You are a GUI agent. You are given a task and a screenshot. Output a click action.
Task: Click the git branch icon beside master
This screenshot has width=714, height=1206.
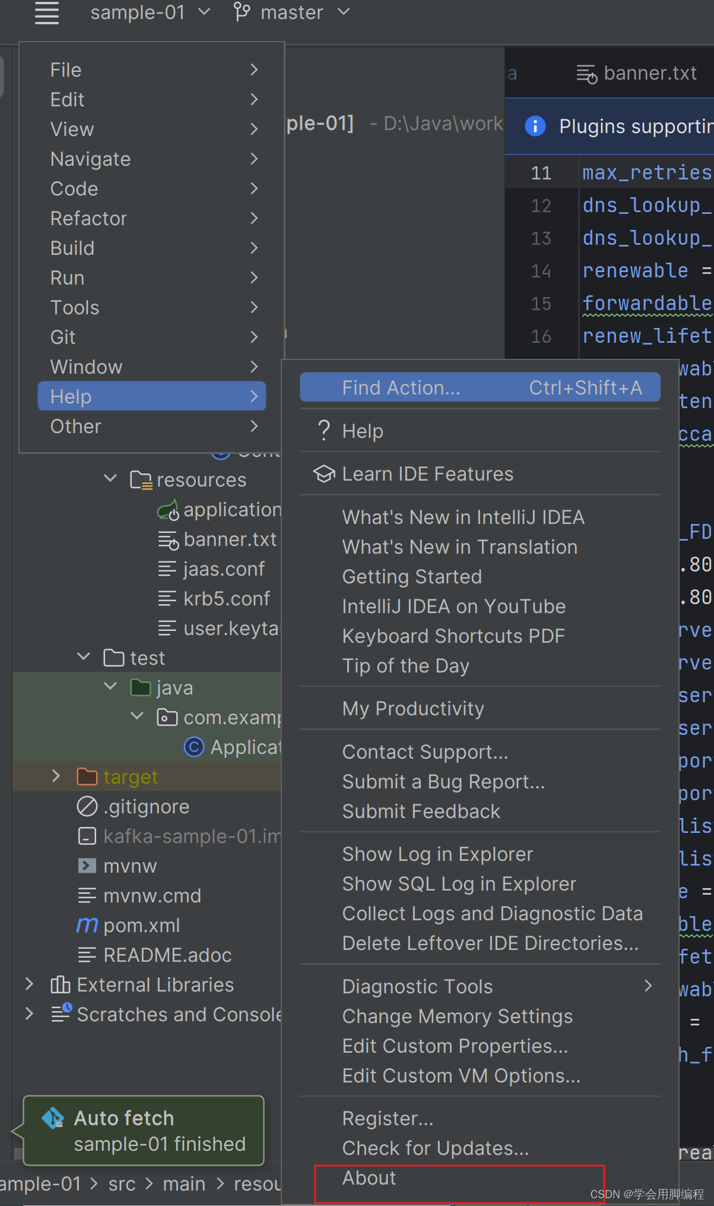coord(242,12)
